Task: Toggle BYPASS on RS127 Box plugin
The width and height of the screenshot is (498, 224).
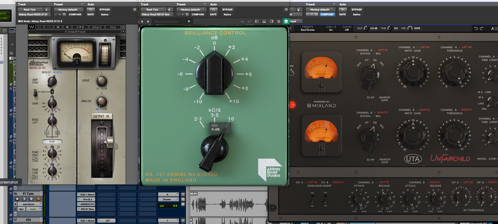Action: (227, 9)
